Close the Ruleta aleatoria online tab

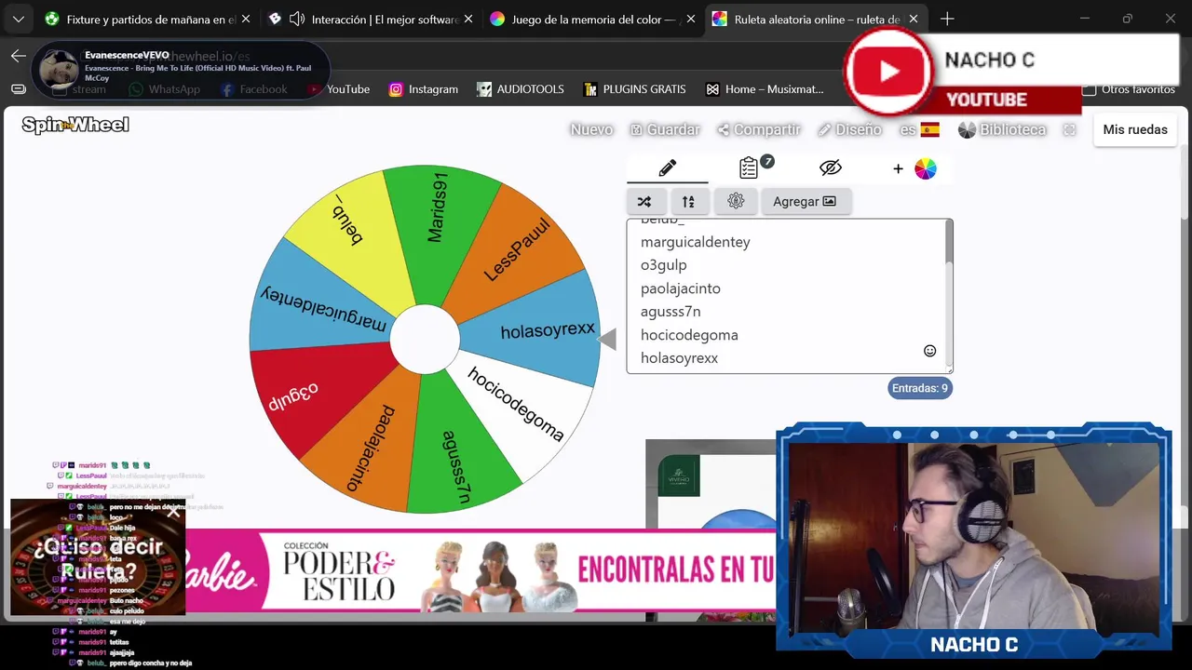914,19
